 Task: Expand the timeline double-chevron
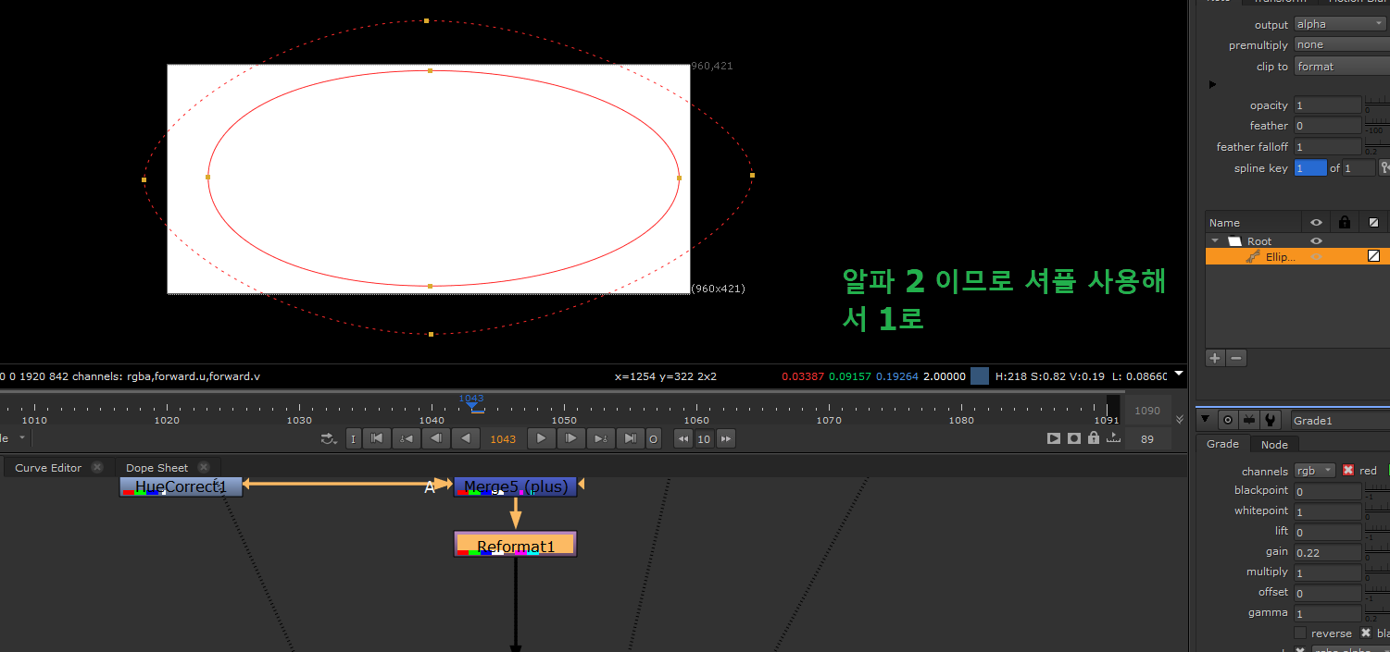[x=1179, y=419]
